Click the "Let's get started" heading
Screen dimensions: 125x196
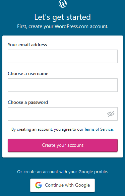point(62,17)
